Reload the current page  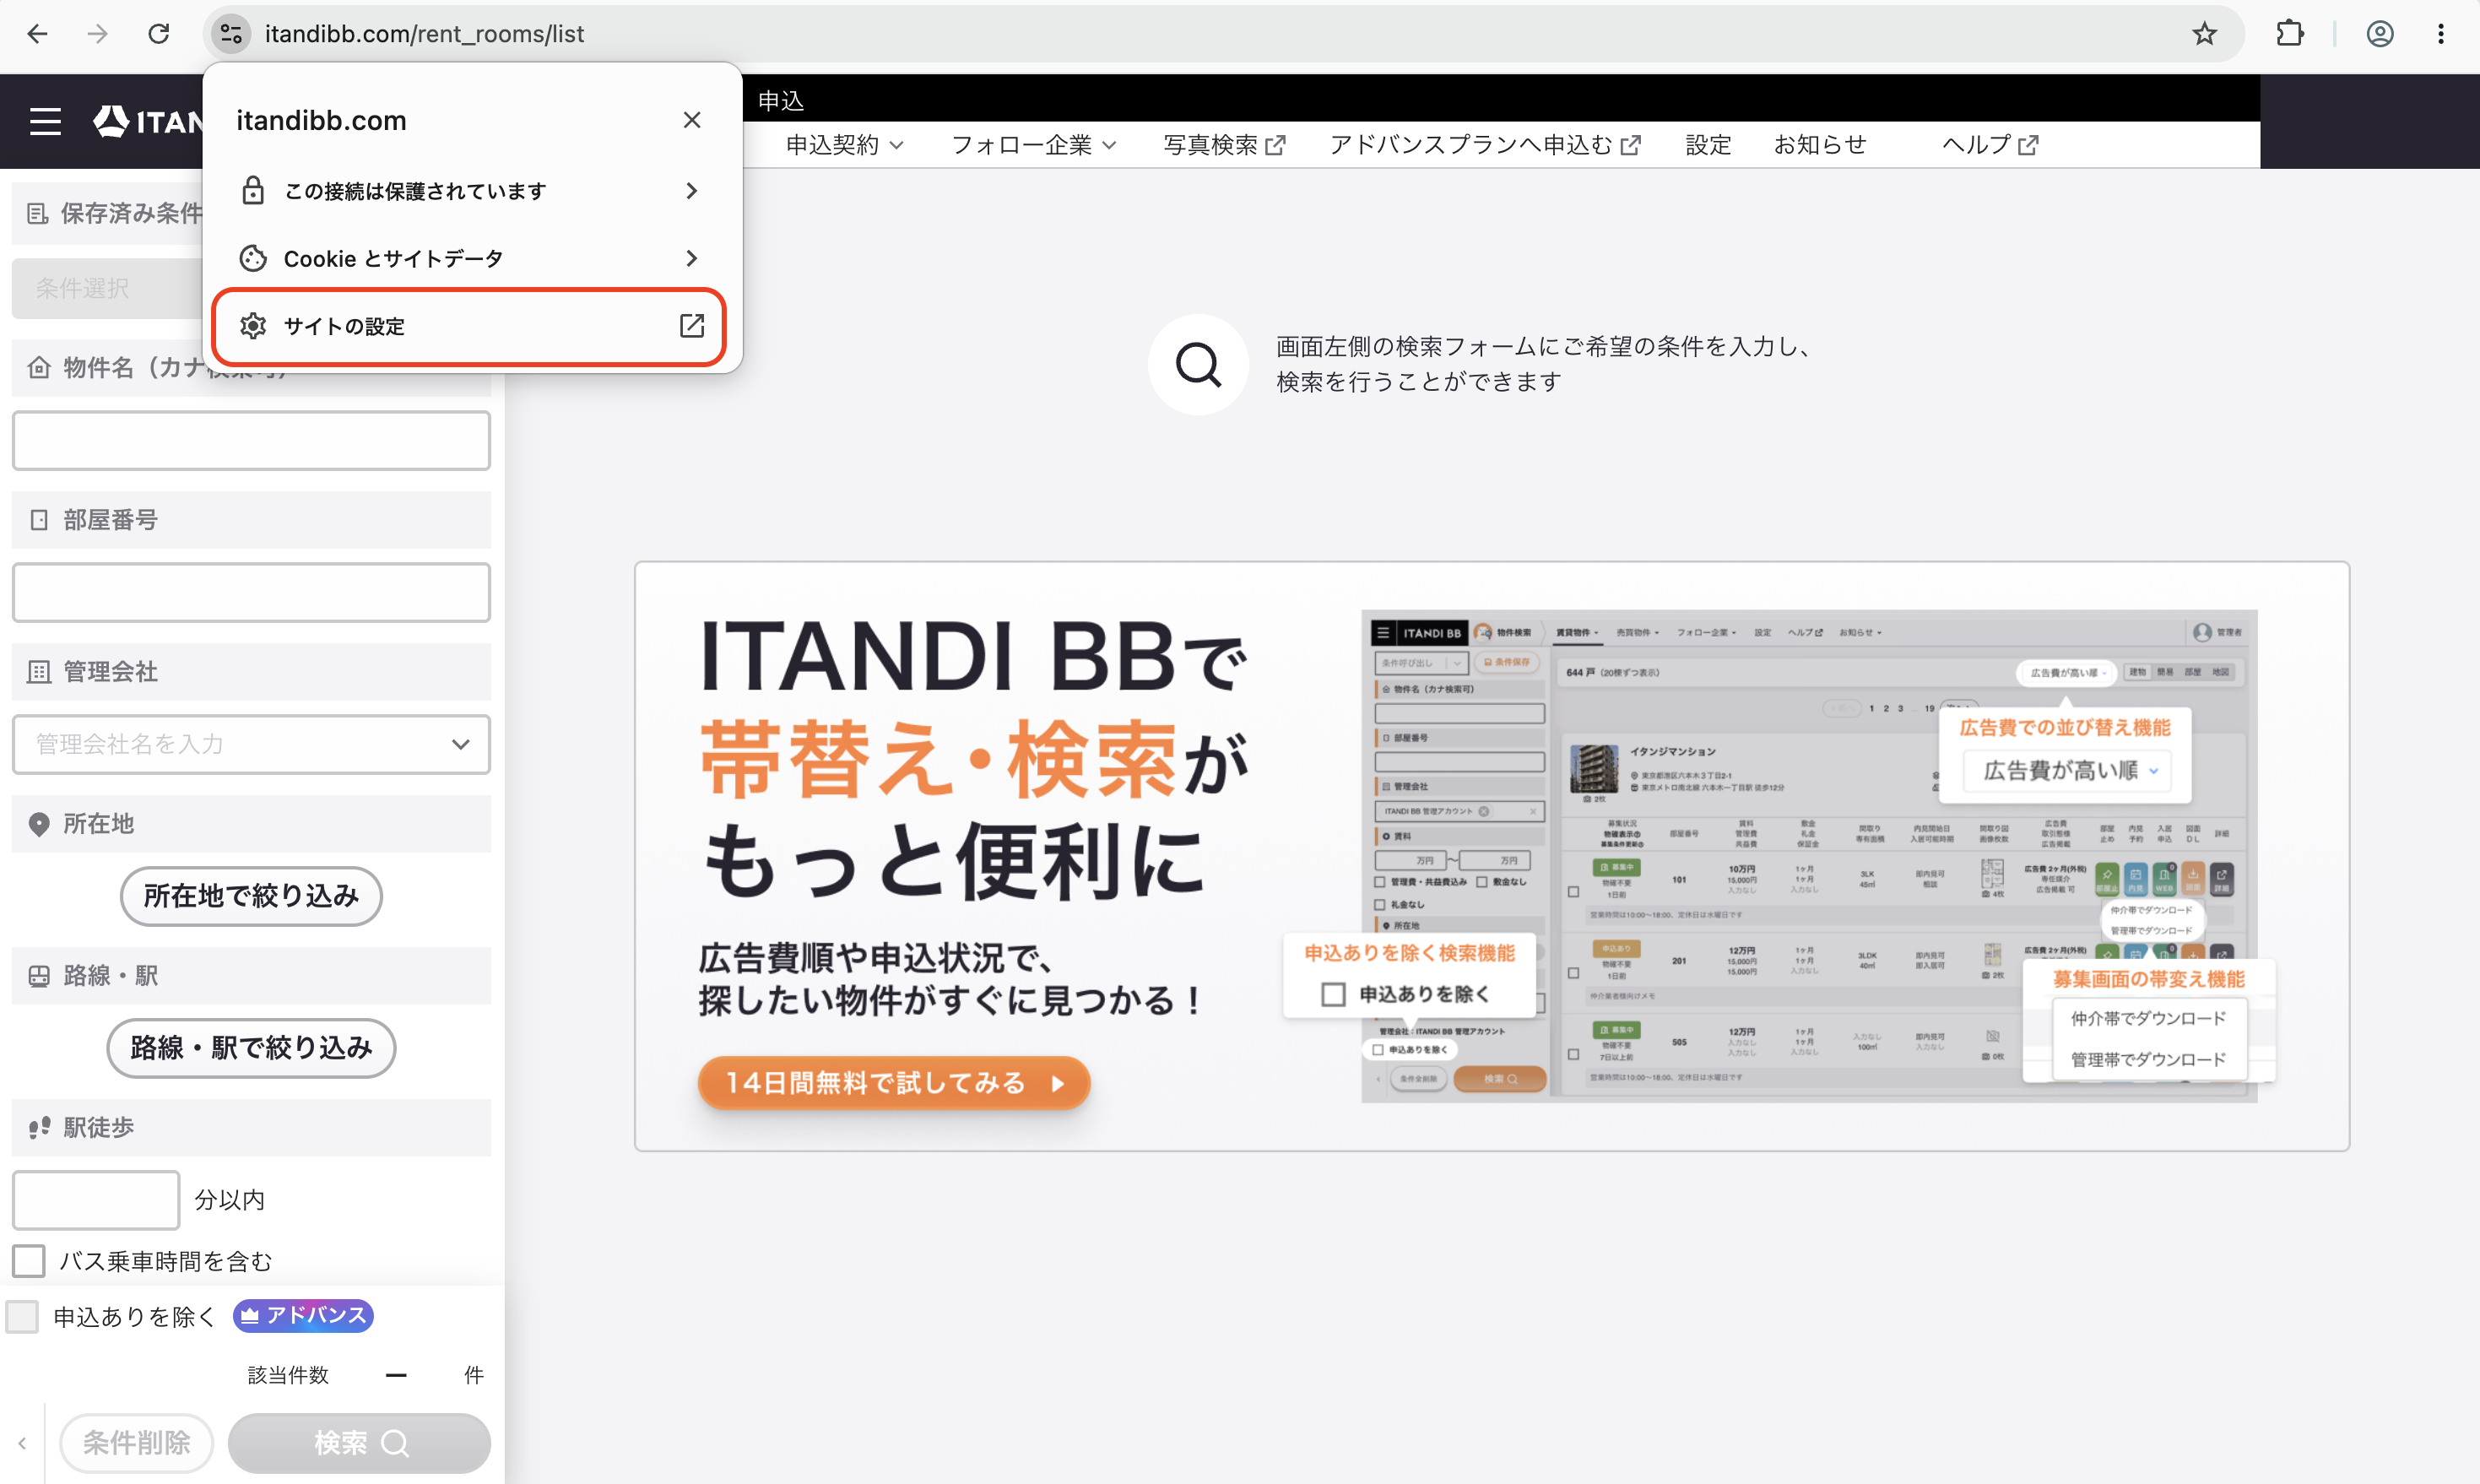[158, 34]
